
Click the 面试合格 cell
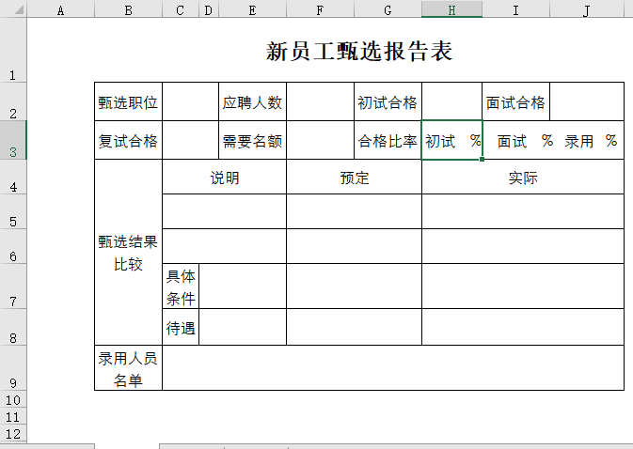(515, 102)
